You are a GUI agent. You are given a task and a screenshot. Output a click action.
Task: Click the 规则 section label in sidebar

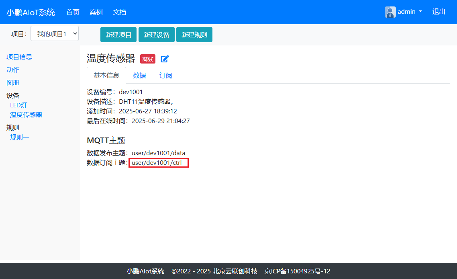[13, 127]
